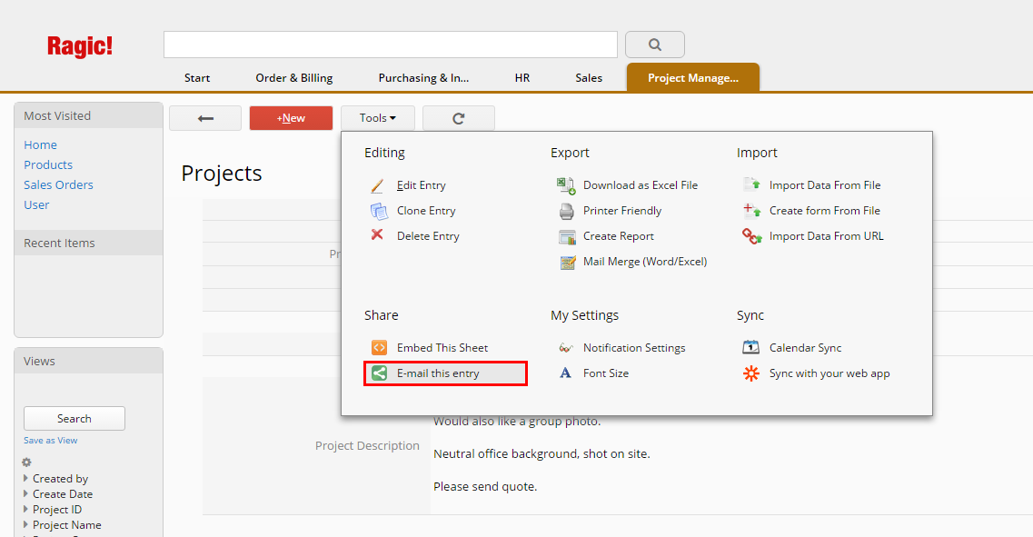
Task: Open the Sales tab
Action: click(589, 78)
